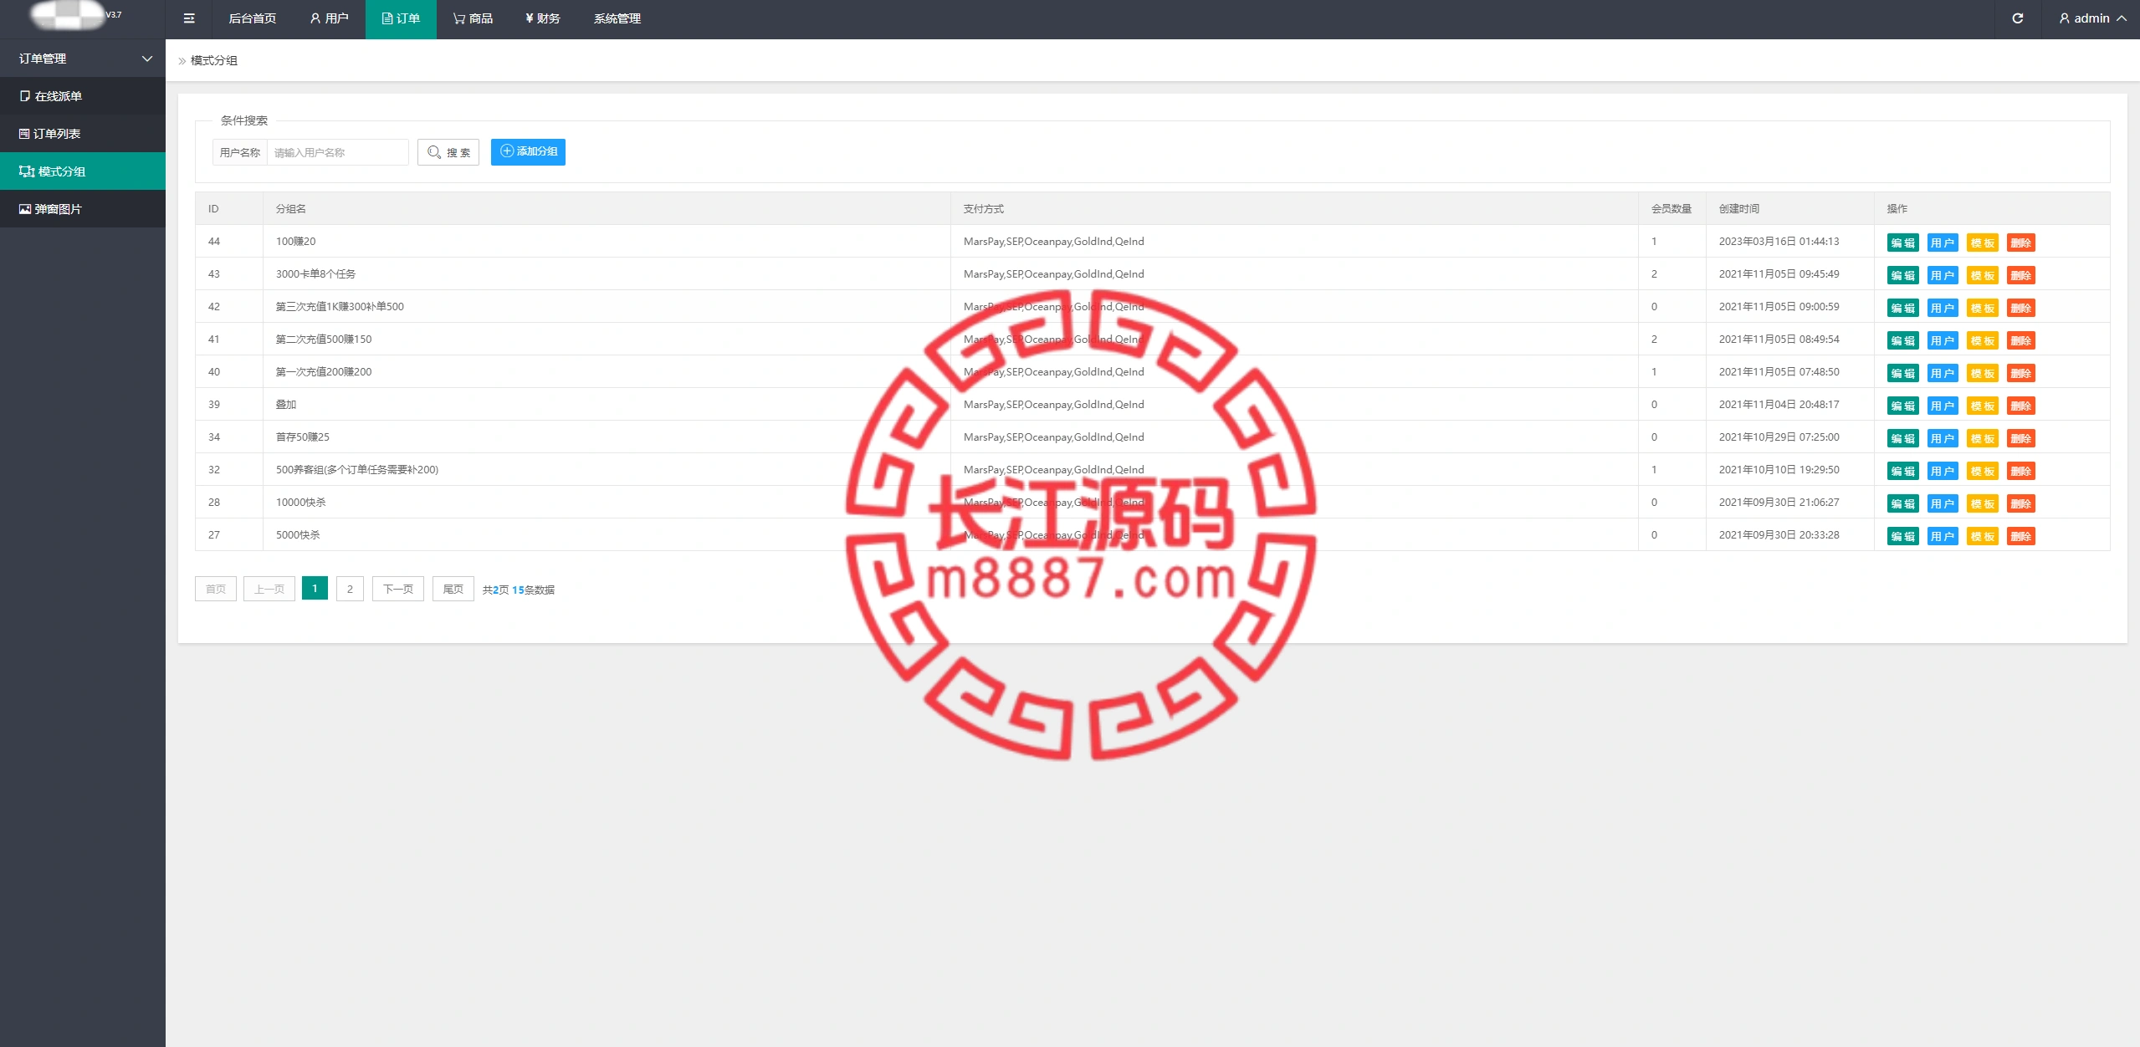The height and width of the screenshot is (1047, 2140).
Task: Open 模板 for group ID 44
Action: point(1983,243)
